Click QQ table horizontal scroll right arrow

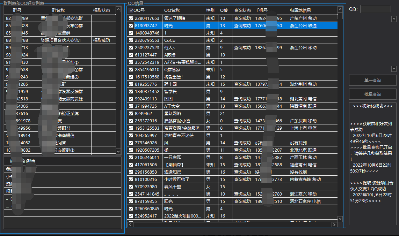tap(335, 225)
